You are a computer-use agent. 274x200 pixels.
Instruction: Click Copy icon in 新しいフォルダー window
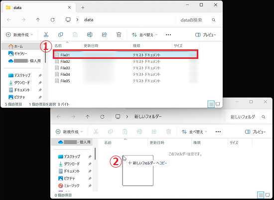(x=110, y=132)
